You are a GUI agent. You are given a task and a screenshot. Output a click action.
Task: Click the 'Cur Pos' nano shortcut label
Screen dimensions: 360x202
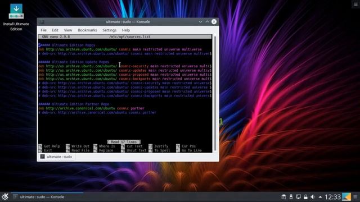click(189, 146)
